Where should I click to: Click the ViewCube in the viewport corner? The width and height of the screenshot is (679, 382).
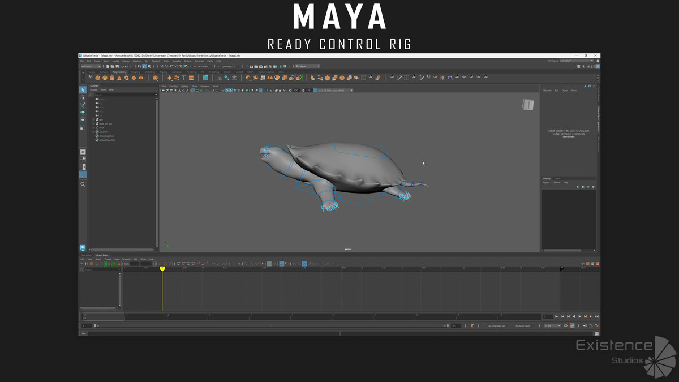coord(528,105)
